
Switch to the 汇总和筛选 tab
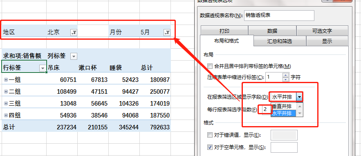point(280,41)
